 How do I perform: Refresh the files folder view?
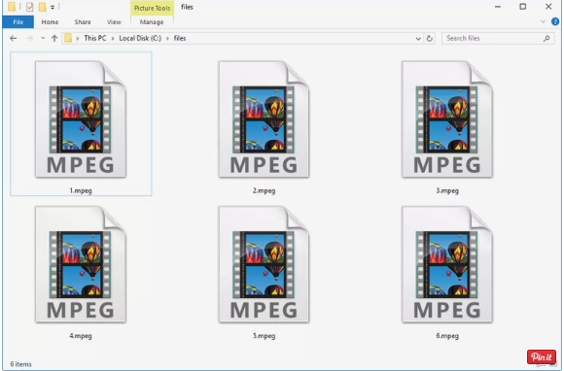430,38
